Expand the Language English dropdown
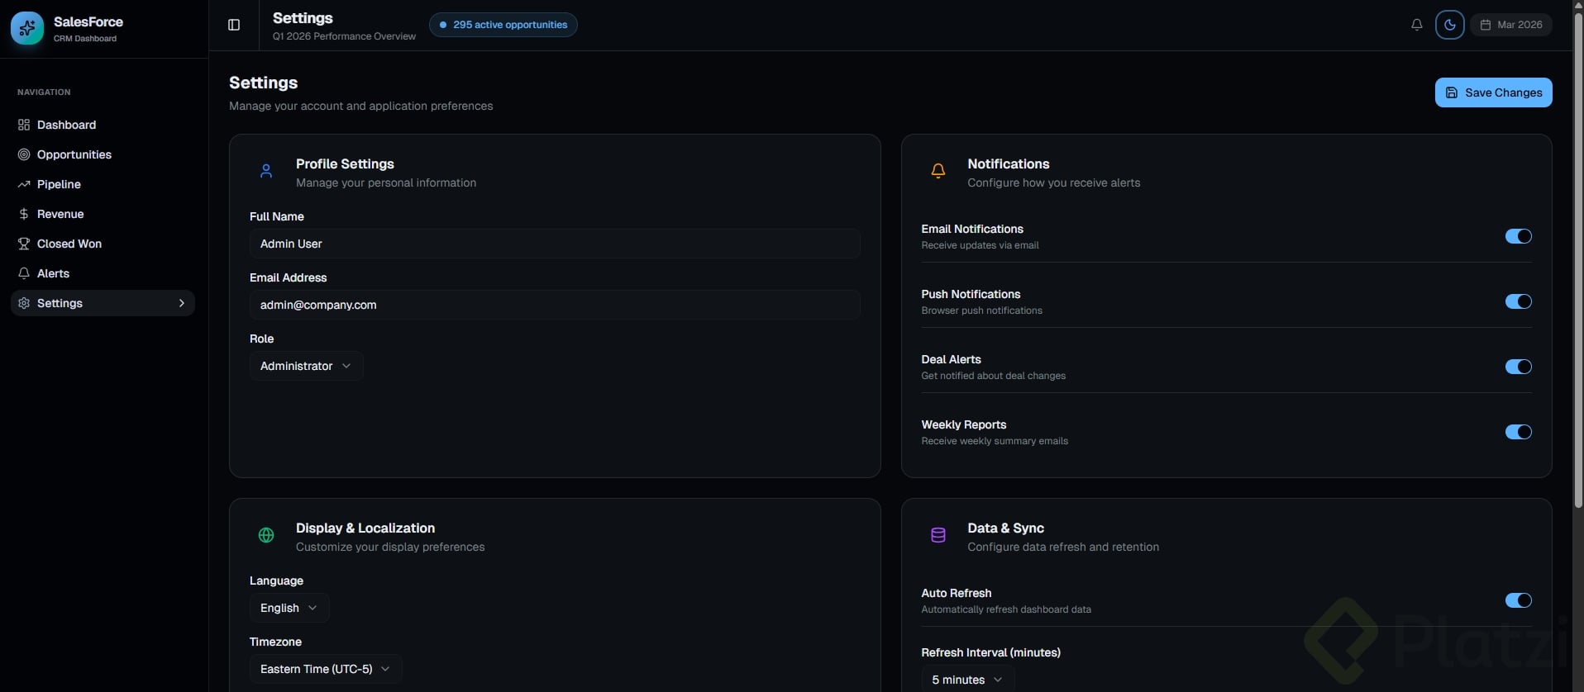 (x=289, y=609)
